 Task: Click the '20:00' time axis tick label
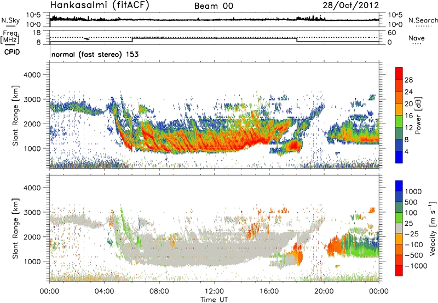tap(324, 292)
